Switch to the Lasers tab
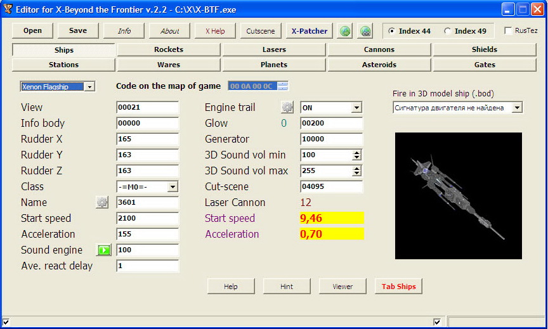Viewport: 548px width, 329px height. [x=274, y=49]
